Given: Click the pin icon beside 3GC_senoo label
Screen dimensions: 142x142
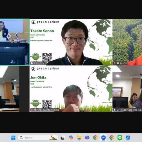Looking at the screenshot, I should [32, 63].
